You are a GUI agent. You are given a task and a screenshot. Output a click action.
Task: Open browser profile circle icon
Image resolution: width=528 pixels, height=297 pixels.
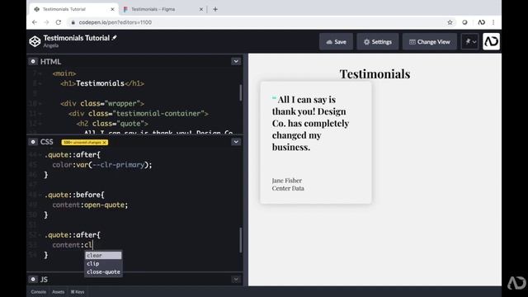[x=464, y=22]
